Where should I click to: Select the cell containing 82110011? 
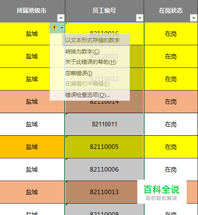[x=104, y=124]
